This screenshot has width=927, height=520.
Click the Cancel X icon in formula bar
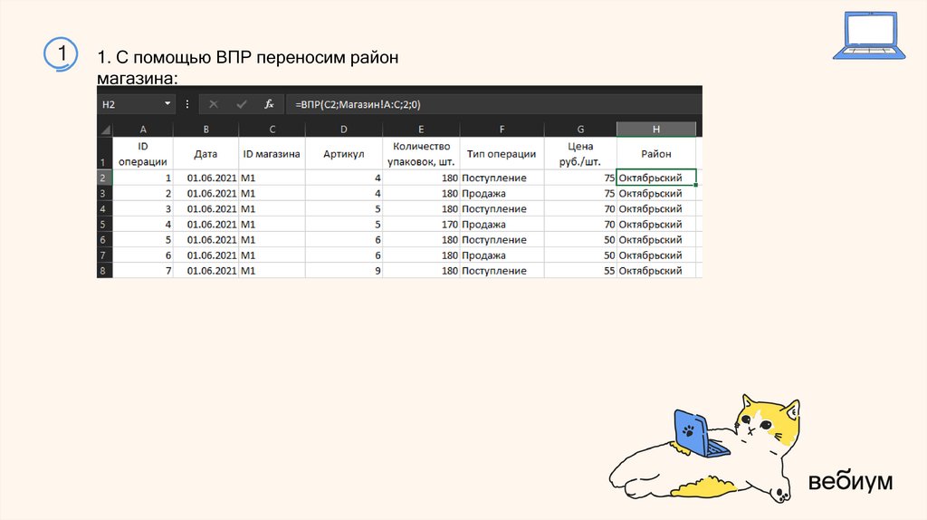[214, 104]
